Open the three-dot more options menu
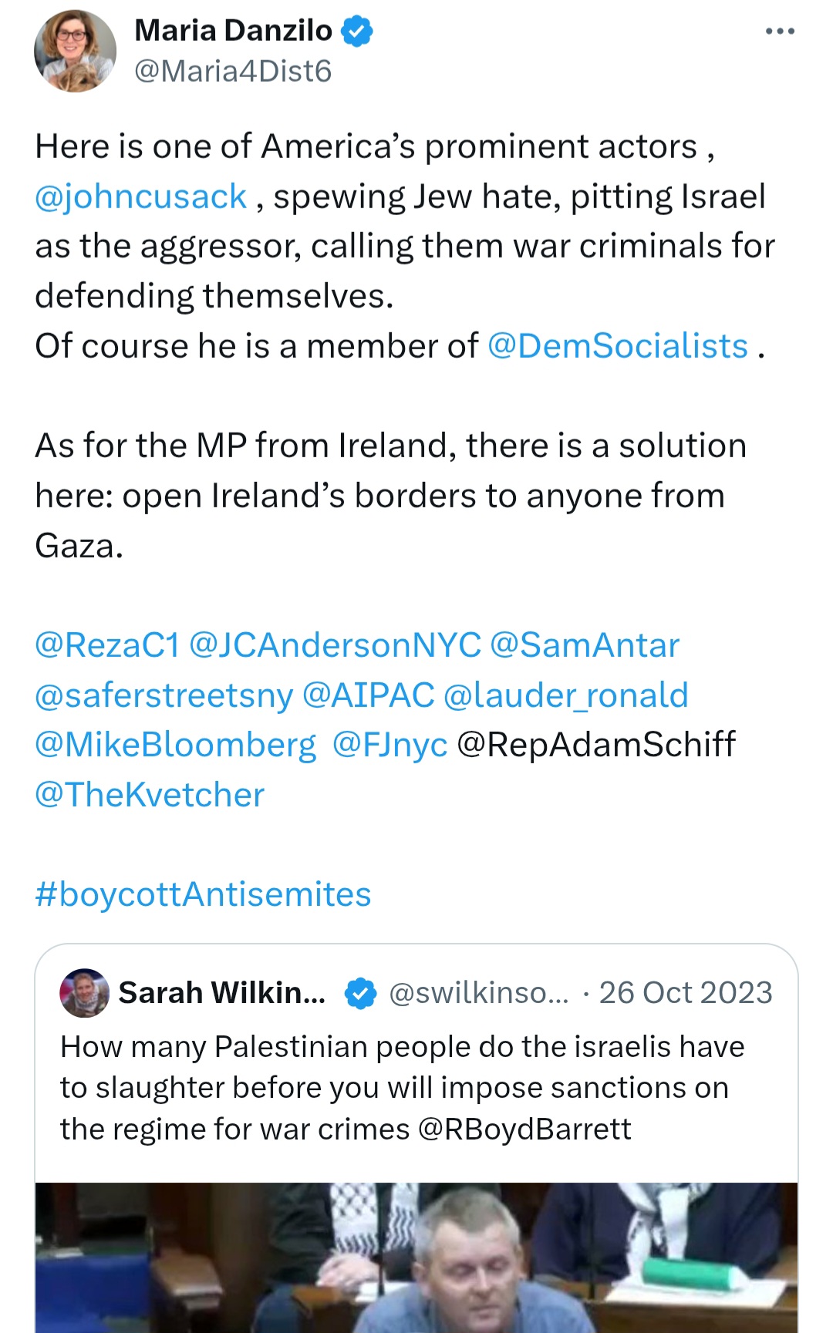Image resolution: width=833 pixels, height=1333 pixels. (x=780, y=32)
